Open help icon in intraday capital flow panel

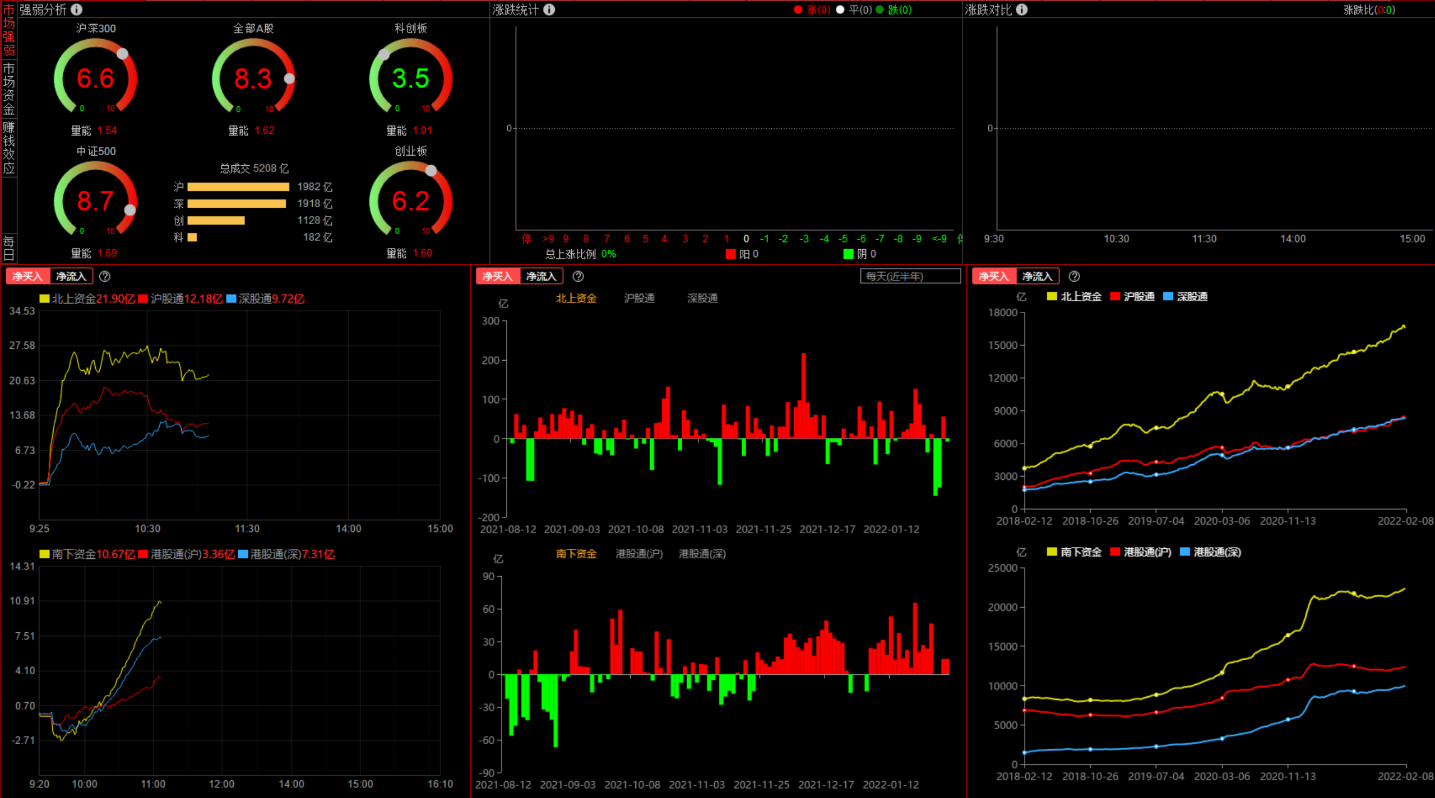click(105, 276)
